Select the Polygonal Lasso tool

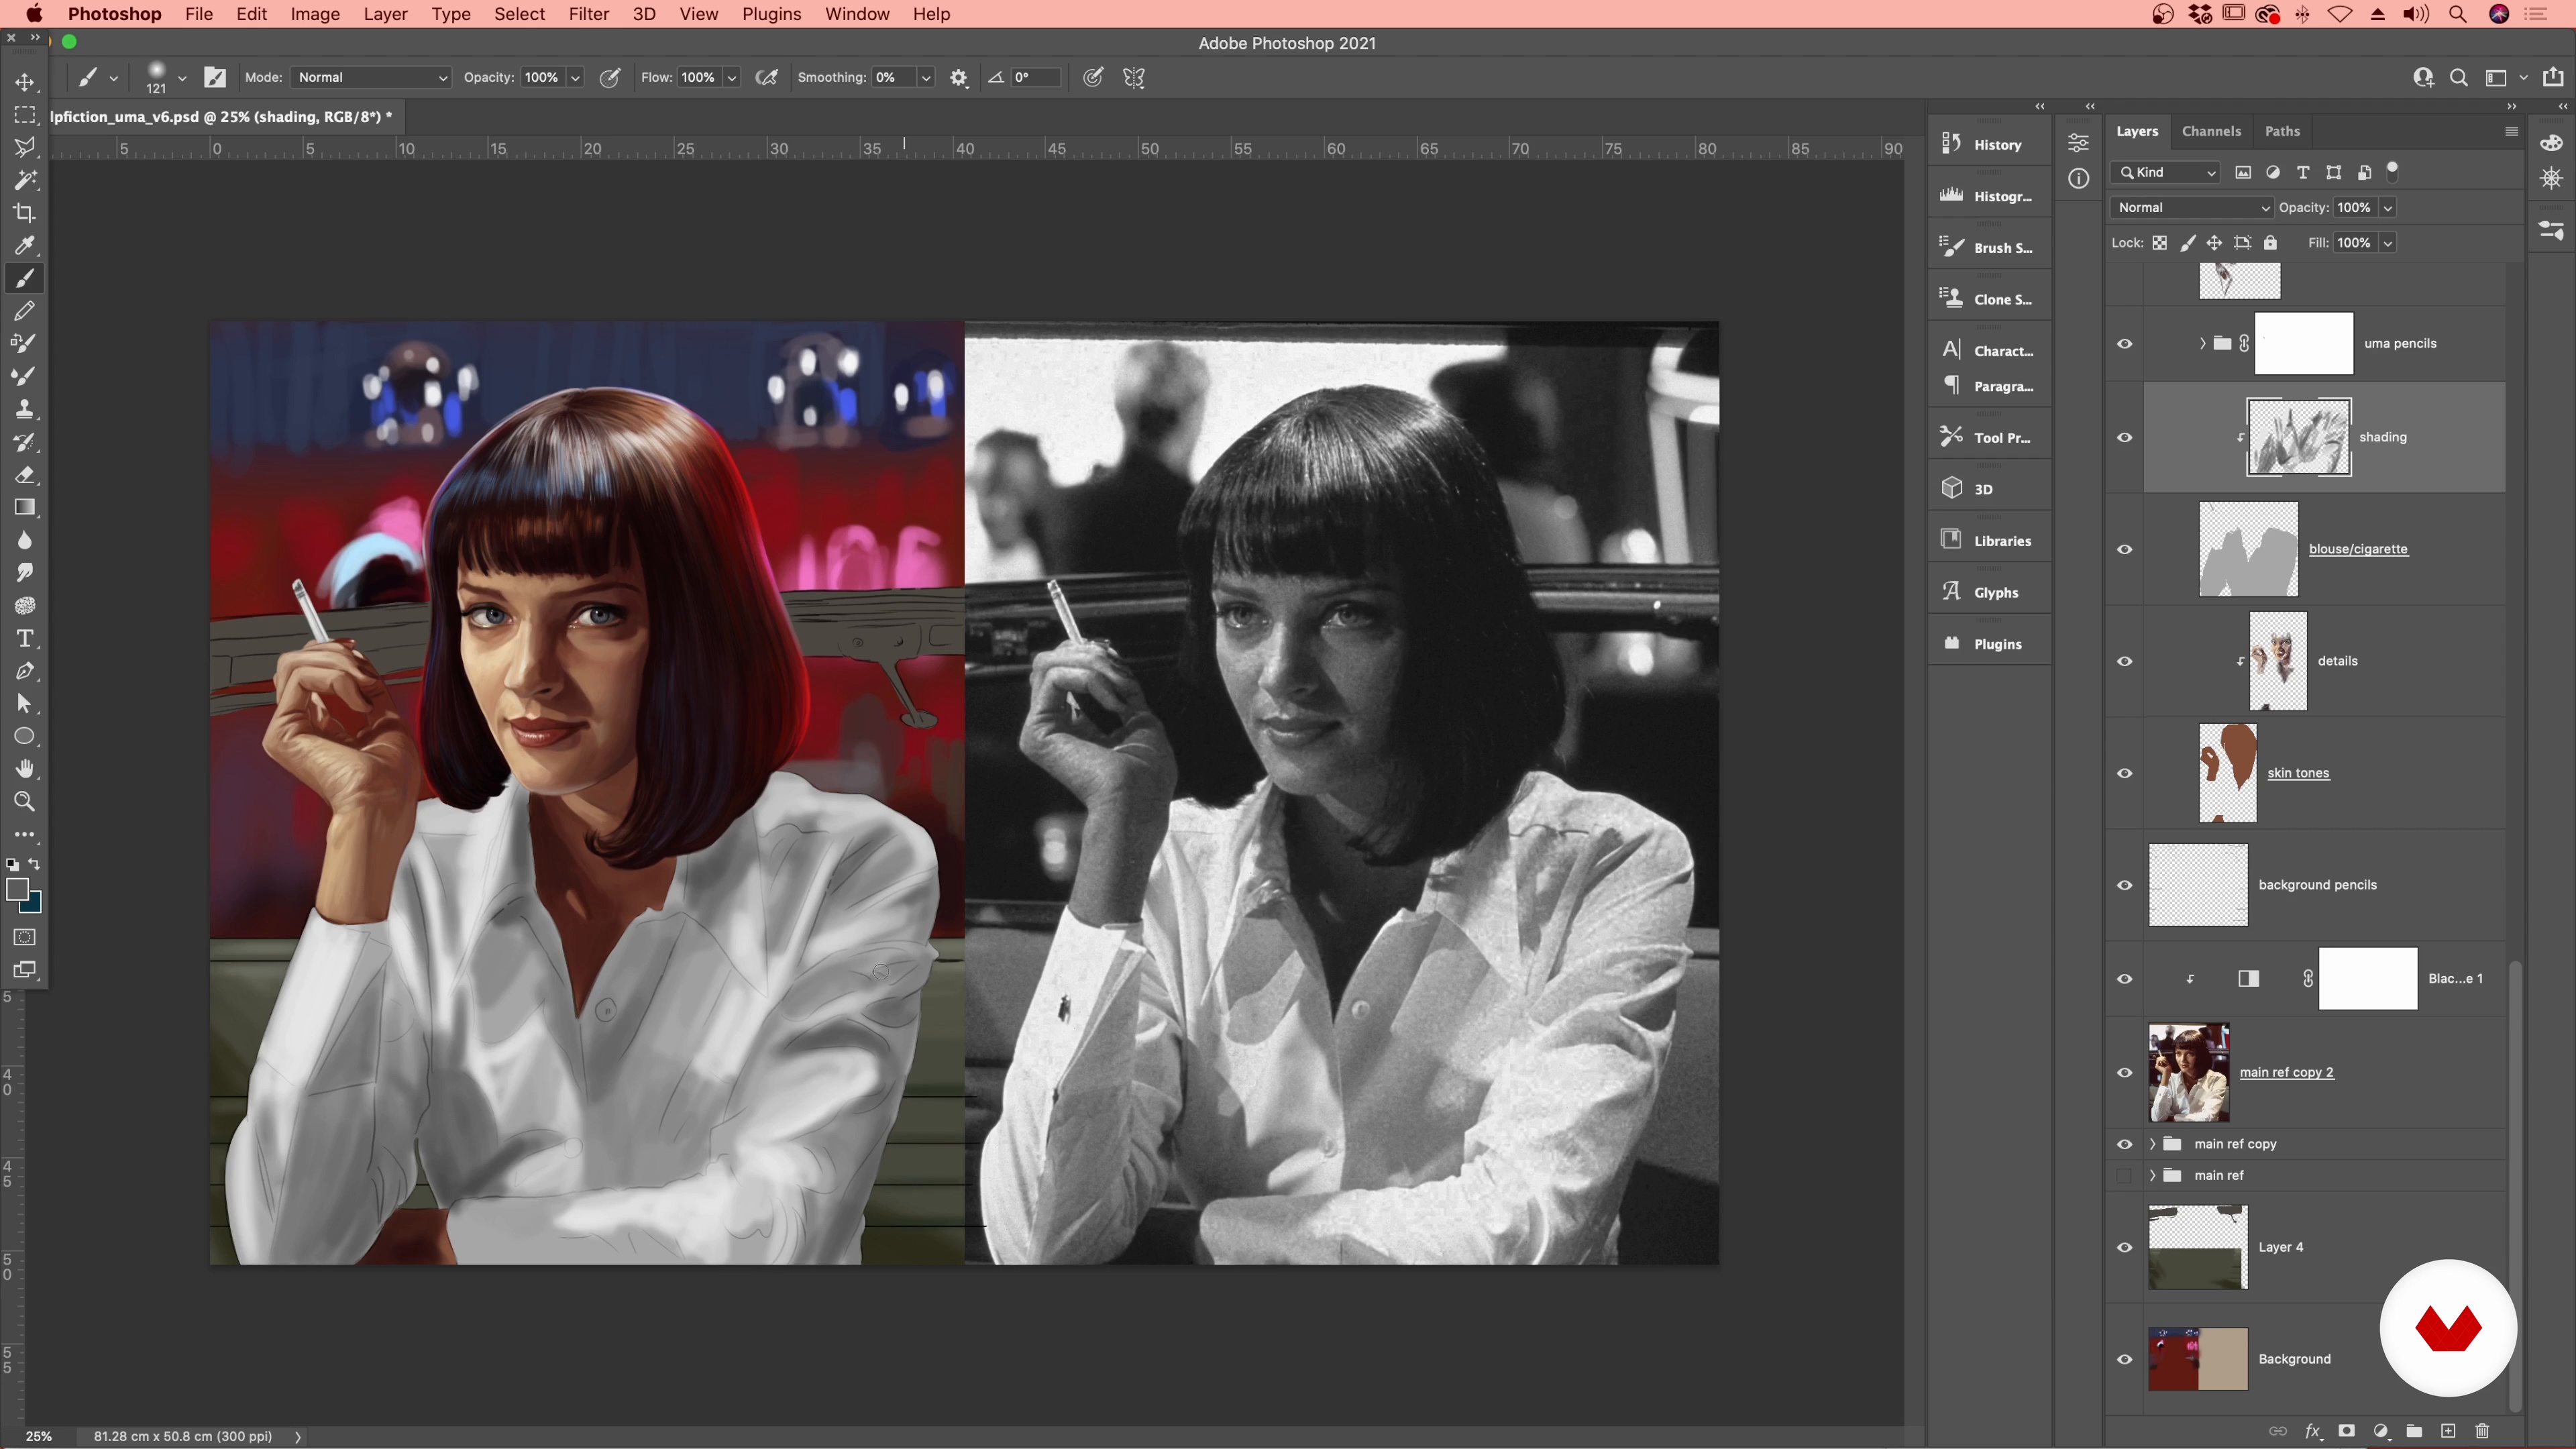24,147
